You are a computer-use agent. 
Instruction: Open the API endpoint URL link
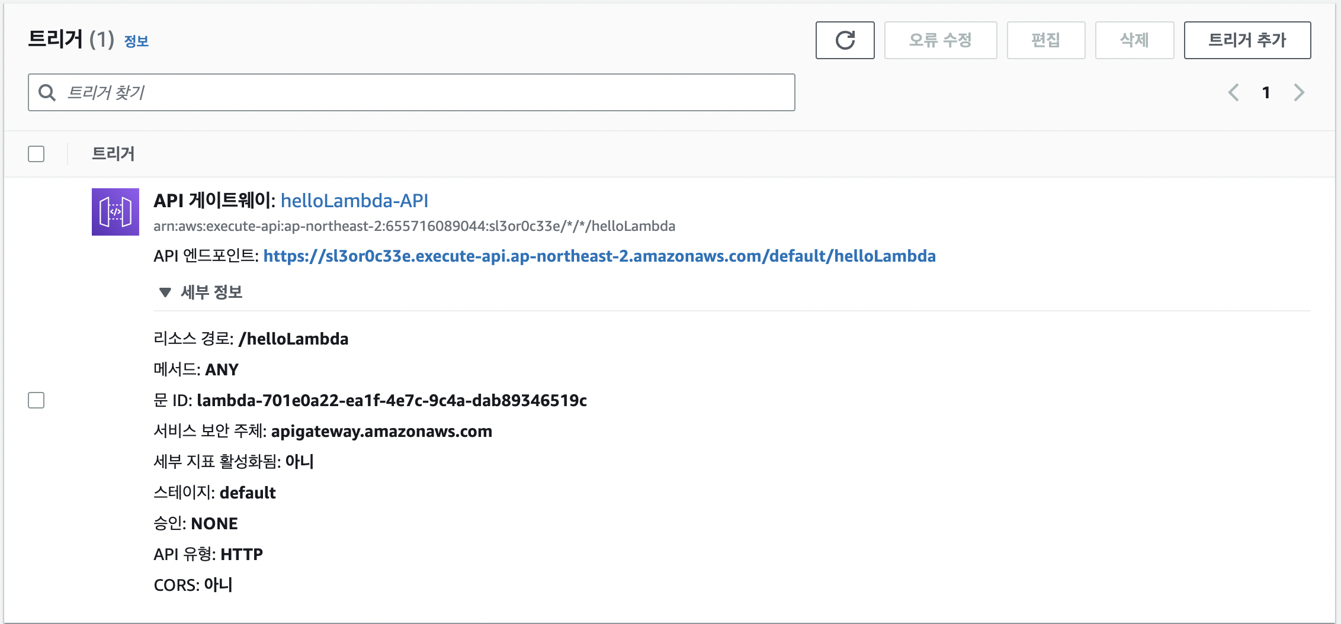pyautogui.click(x=599, y=256)
